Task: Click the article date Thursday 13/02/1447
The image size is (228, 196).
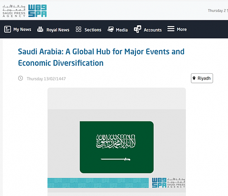Action: [46, 79]
